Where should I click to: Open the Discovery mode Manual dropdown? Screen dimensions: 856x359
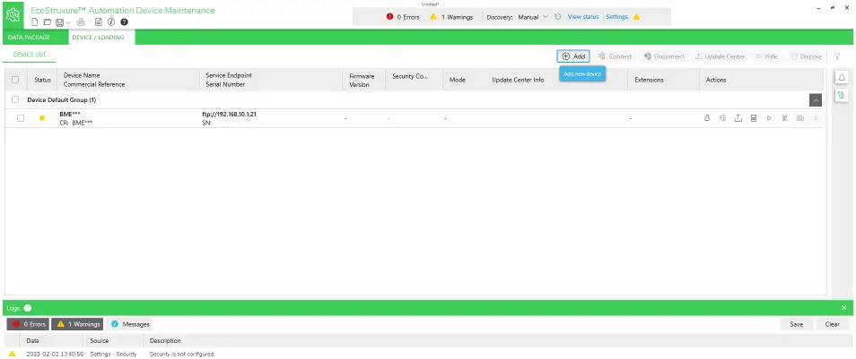coord(533,17)
